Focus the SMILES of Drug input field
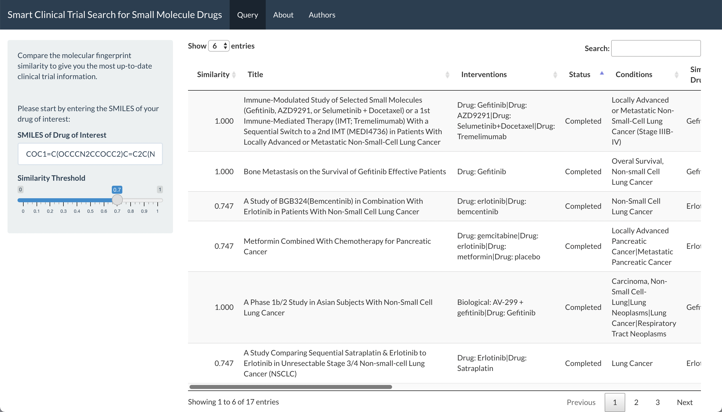Viewport: 722px width, 412px height. pyautogui.click(x=90, y=154)
